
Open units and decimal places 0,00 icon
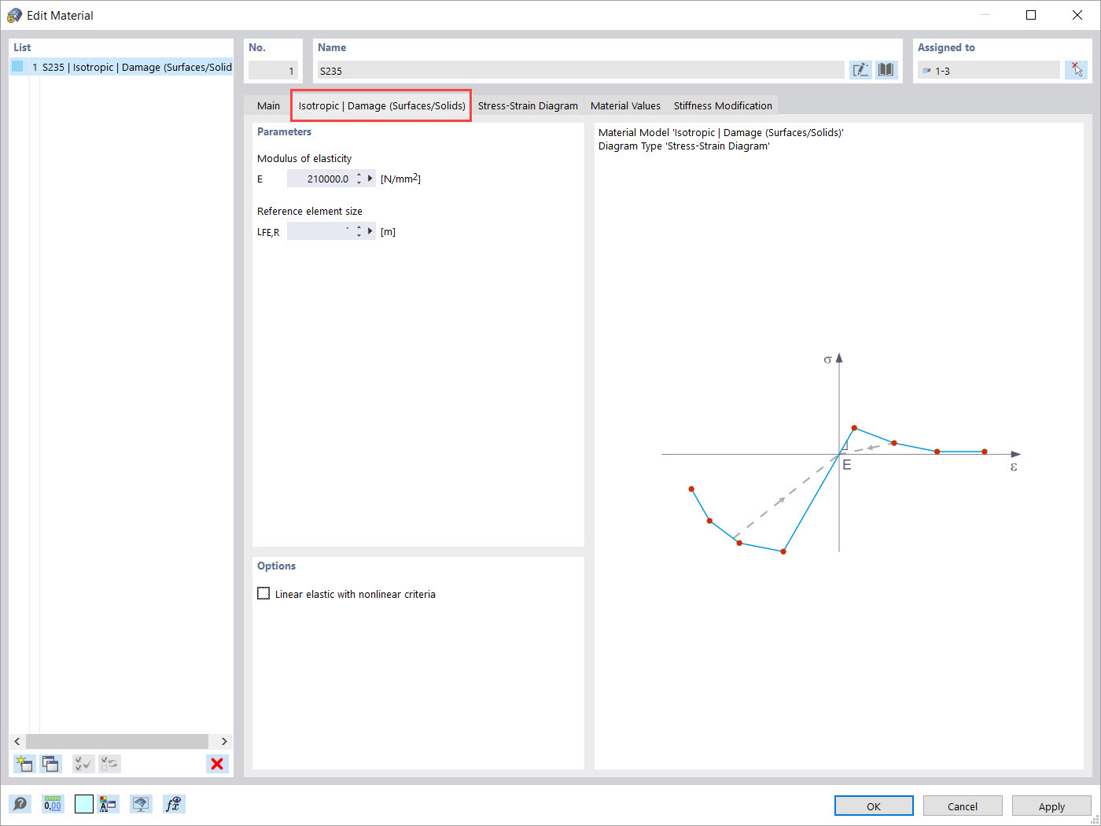(x=53, y=804)
